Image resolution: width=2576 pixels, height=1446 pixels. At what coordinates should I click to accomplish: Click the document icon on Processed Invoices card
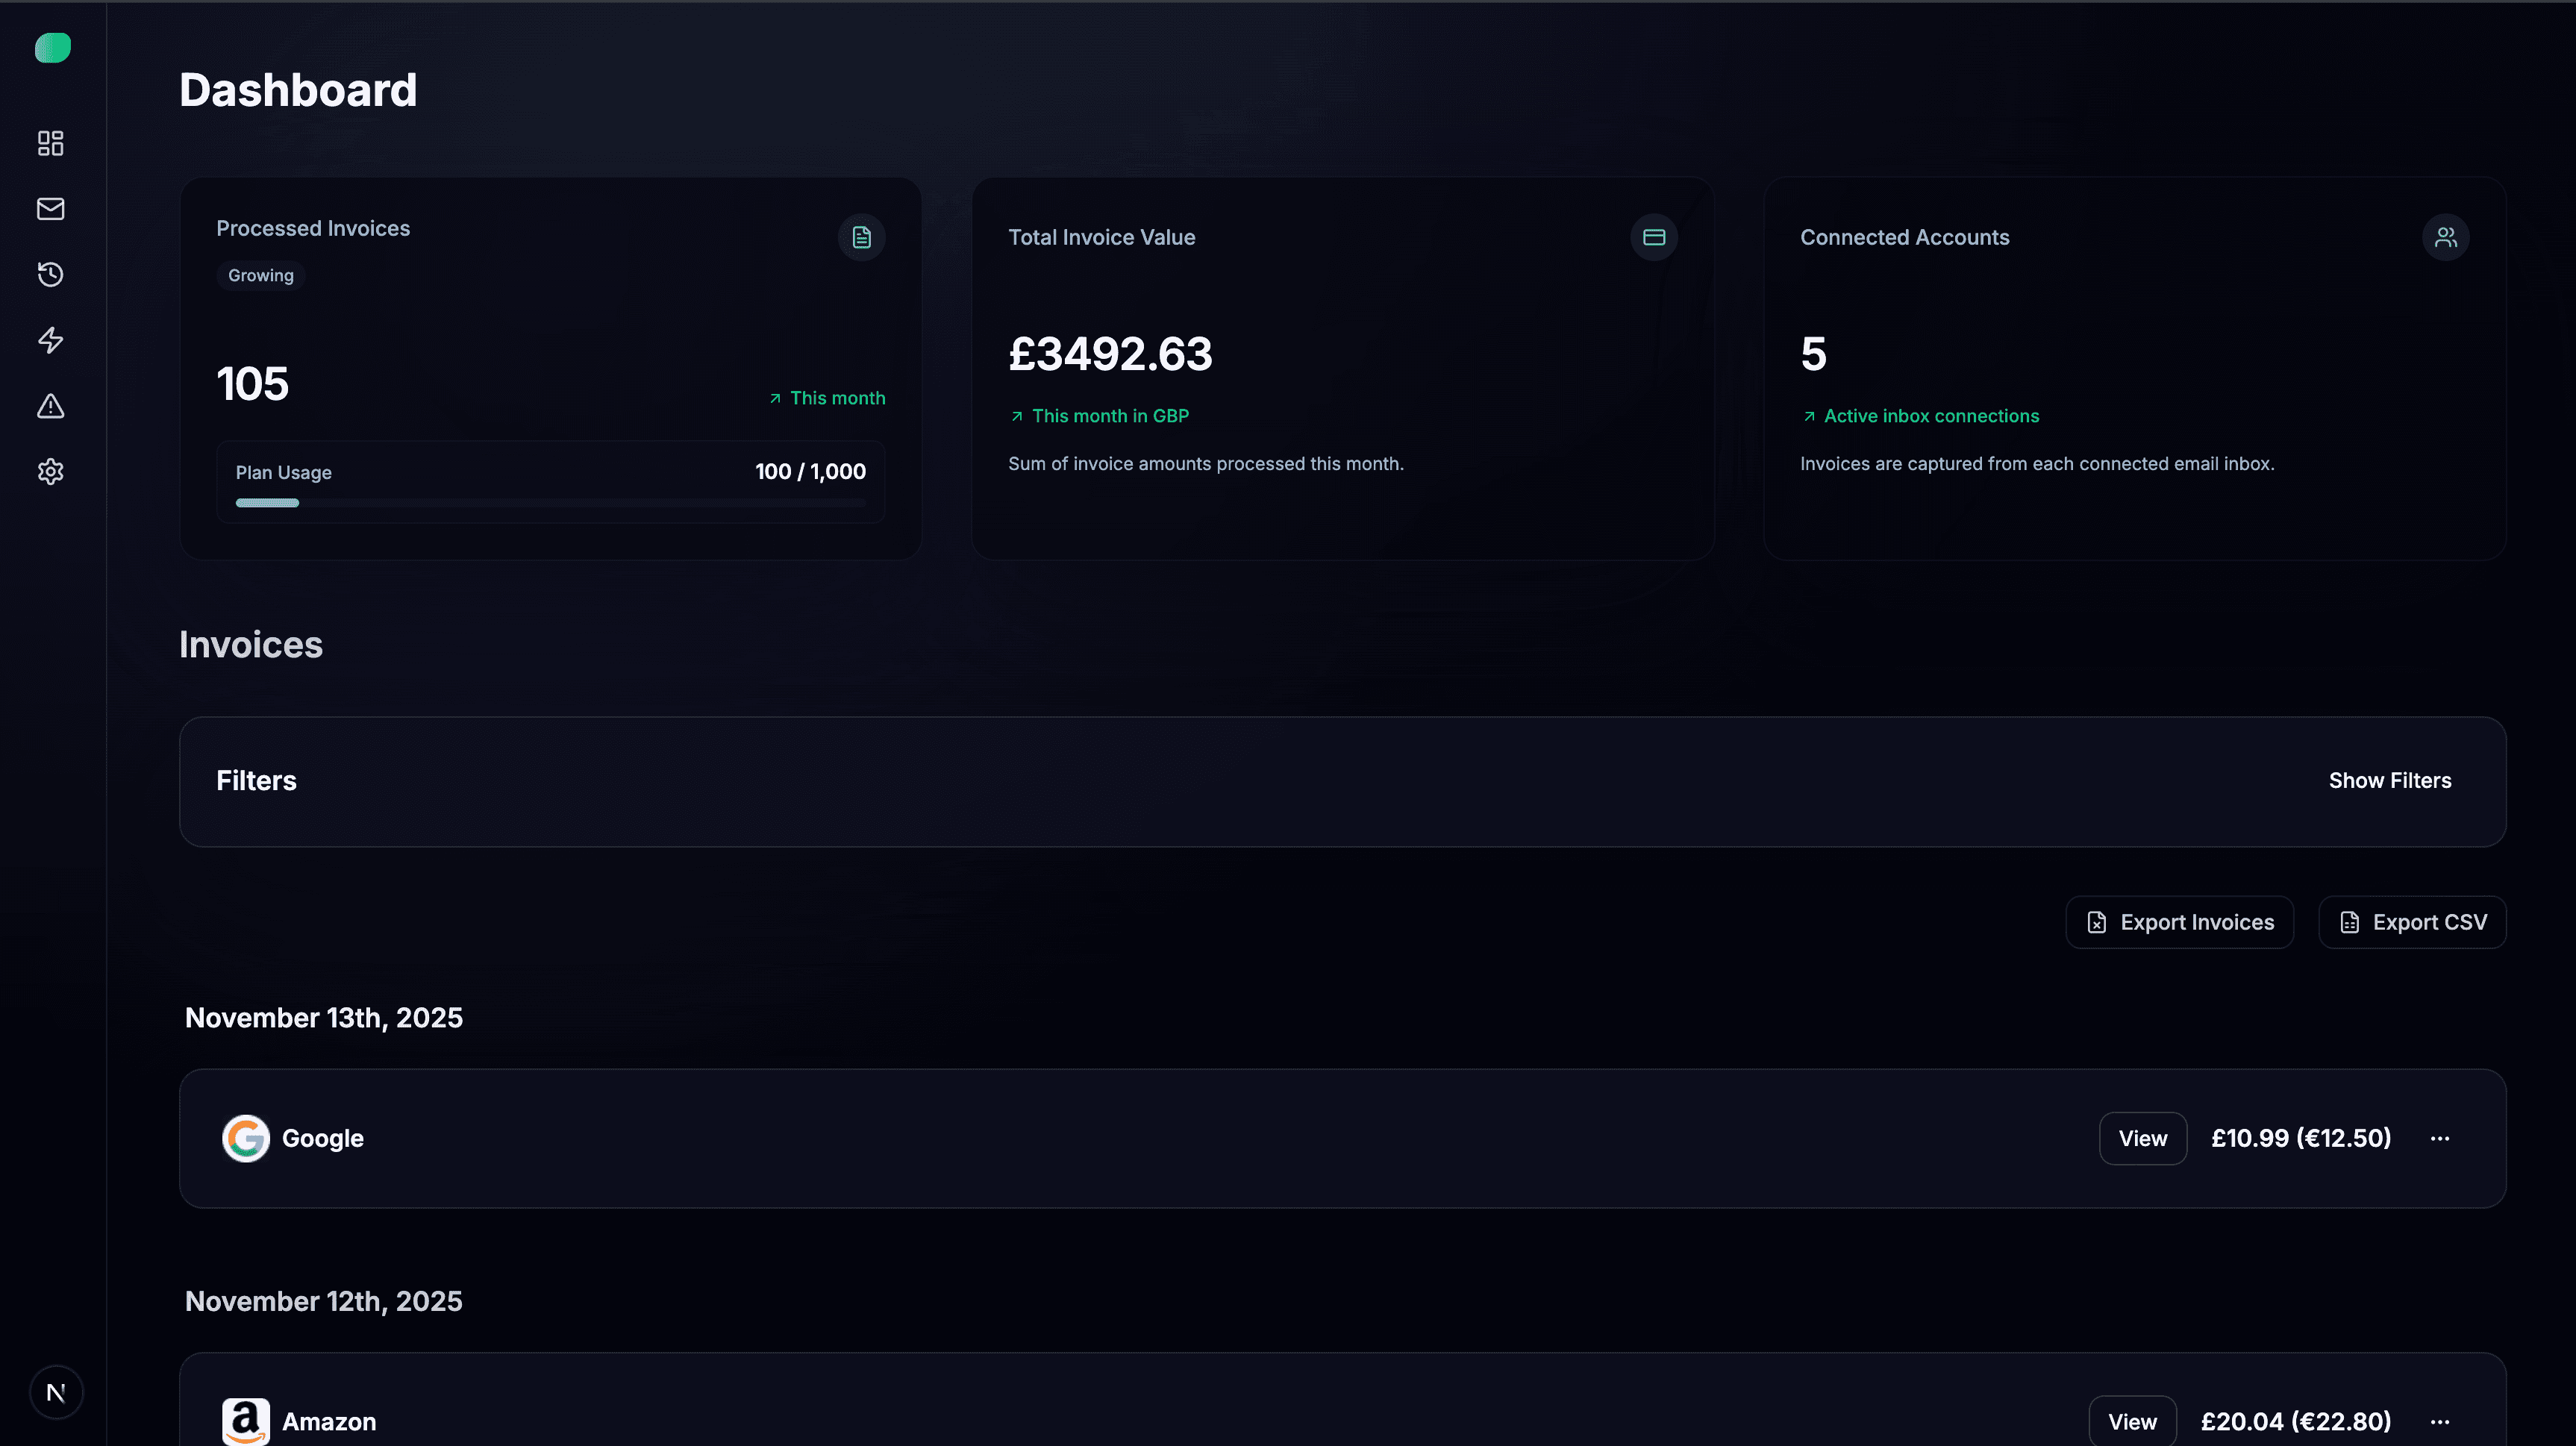(861, 237)
